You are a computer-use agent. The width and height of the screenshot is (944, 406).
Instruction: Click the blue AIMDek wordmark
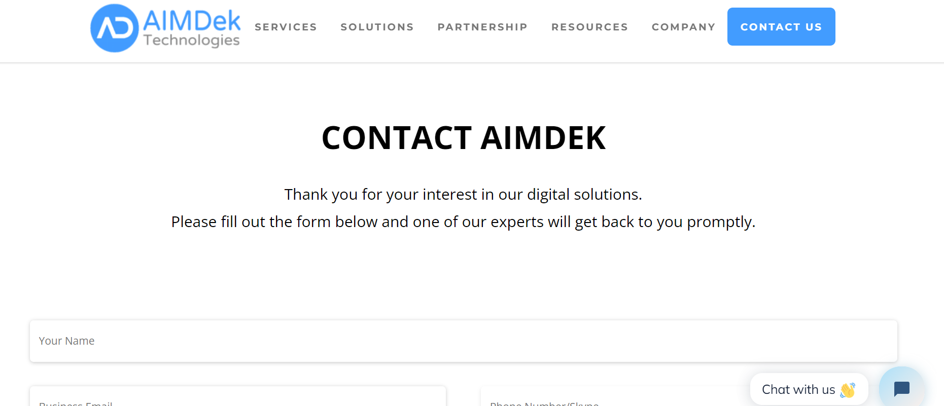pos(192,21)
